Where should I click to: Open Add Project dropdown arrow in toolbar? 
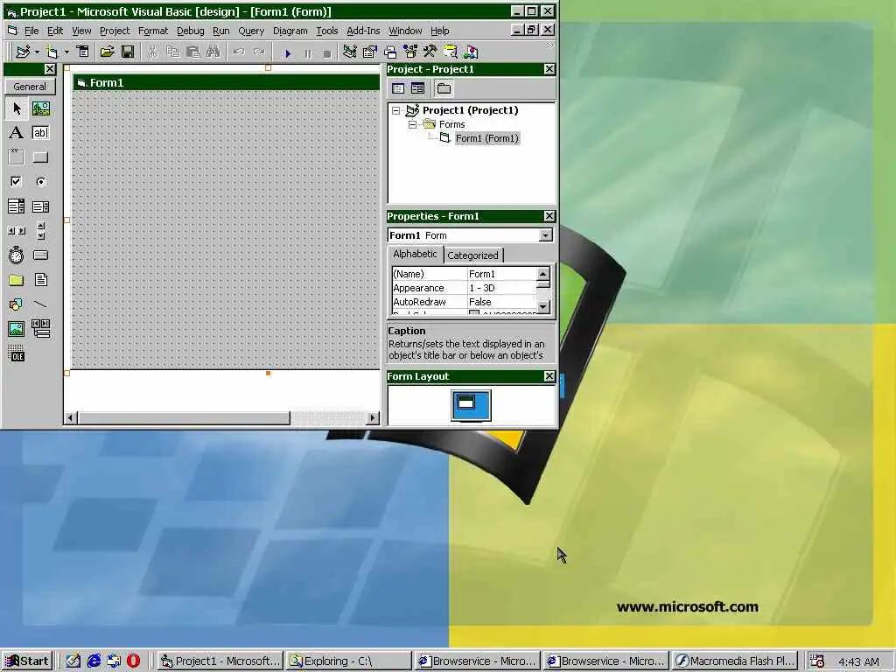pos(37,52)
